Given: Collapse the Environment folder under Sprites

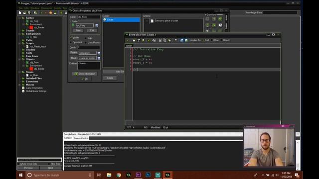Looking at the screenshot, I should [23, 24].
